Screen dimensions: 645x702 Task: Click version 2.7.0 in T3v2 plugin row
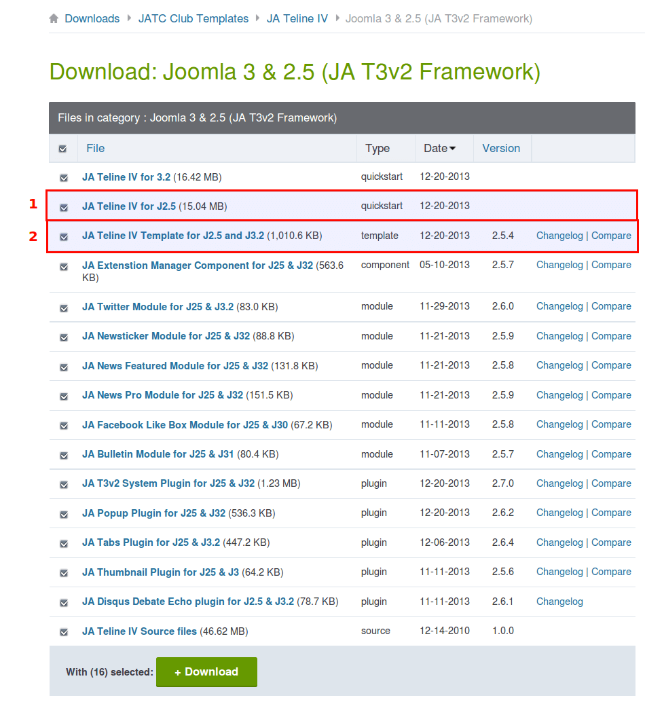[502, 483]
